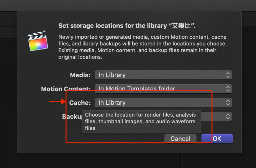Open the partially hidden Backups dropdown
Screen dimensions: 256x168
tap(216, 116)
